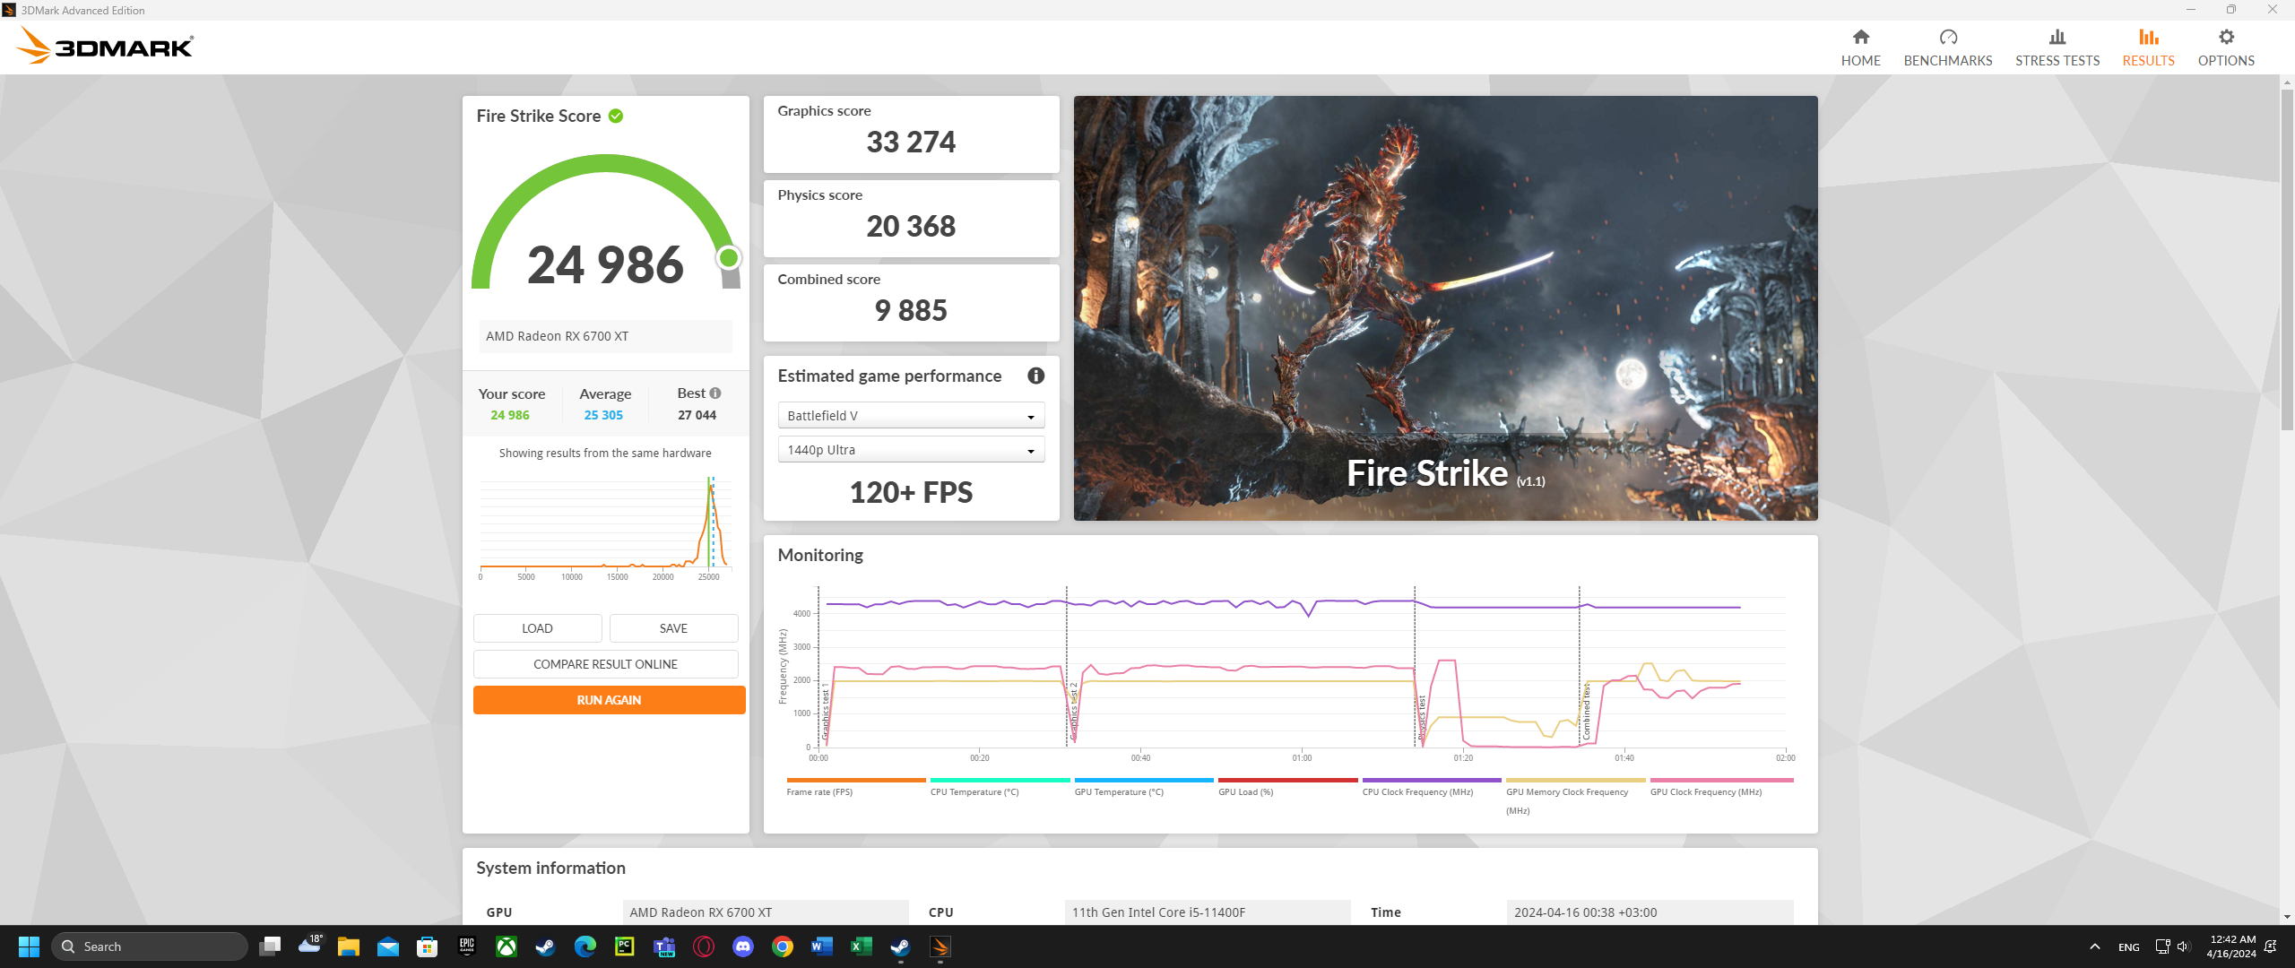Open Microsoft Word from the taskbar
Viewport: 2295px width, 968px height.
(x=822, y=946)
